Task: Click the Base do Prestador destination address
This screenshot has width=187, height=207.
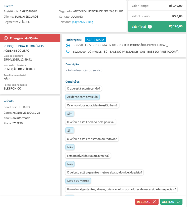Action: click(126, 52)
